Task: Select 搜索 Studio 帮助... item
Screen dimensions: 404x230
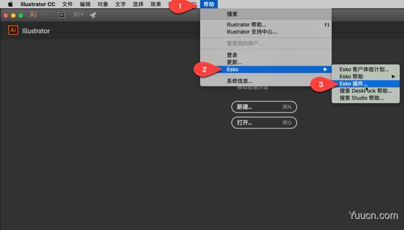Action: pyautogui.click(x=366, y=98)
